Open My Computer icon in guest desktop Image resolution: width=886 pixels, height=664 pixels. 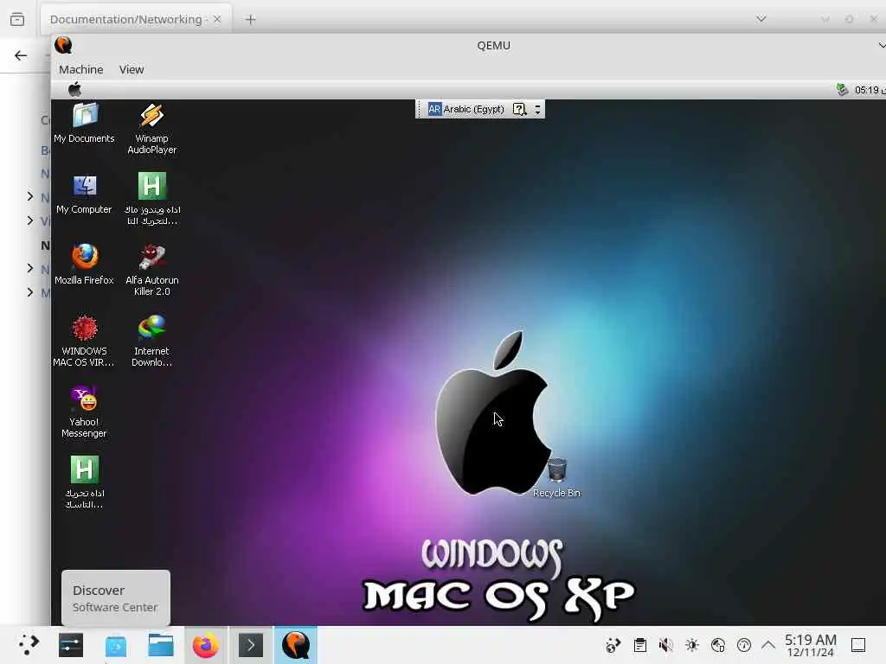(84, 195)
